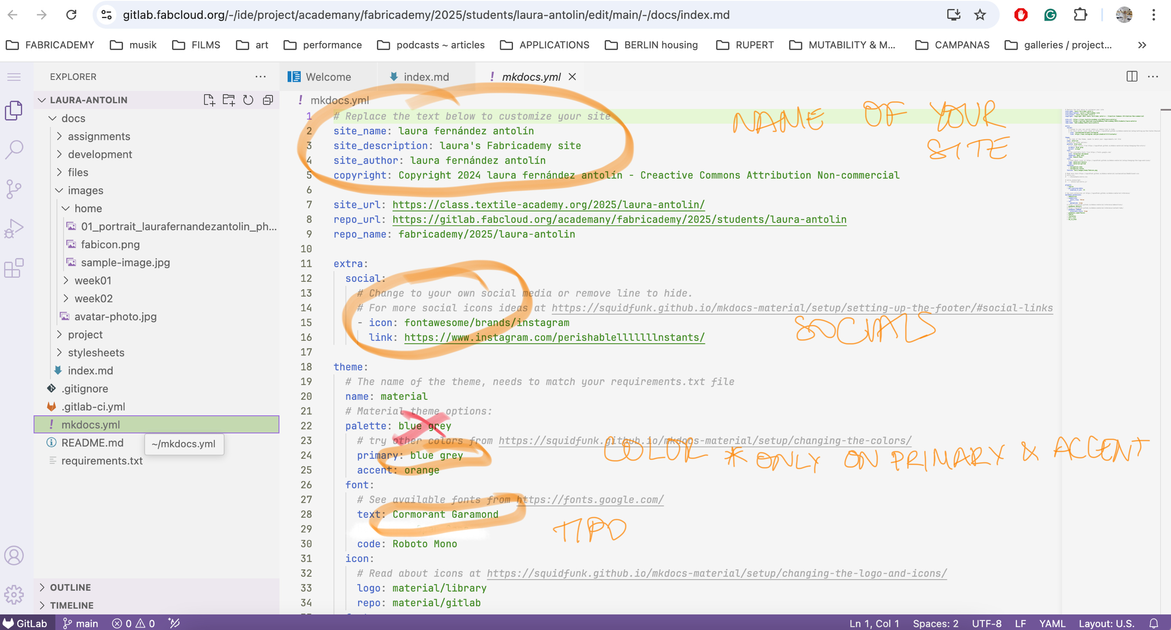Image resolution: width=1171 pixels, height=630 pixels.
Task: Select accent: orange color value
Action: coord(421,470)
